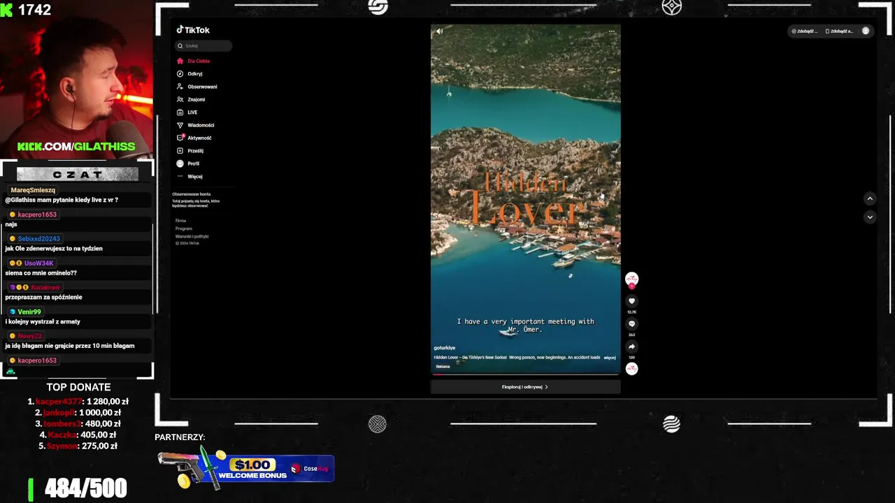
Task: Follow goturkiye with the red plus badge
Action: (631, 286)
